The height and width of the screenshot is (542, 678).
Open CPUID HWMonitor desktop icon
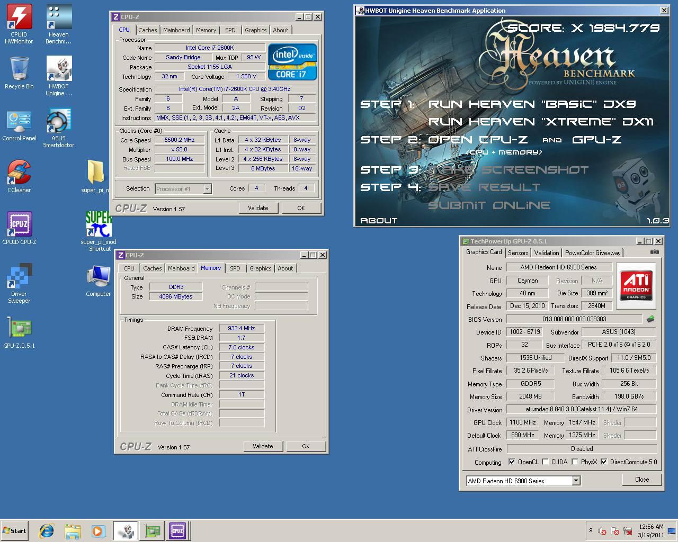(x=19, y=24)
